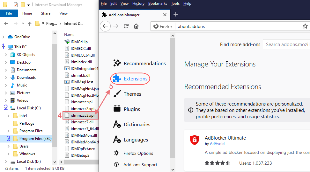Open Firefox Bookmarks menu
Image resolution: width=310 pixels, height=172 pixels.
tap(158, 3)
